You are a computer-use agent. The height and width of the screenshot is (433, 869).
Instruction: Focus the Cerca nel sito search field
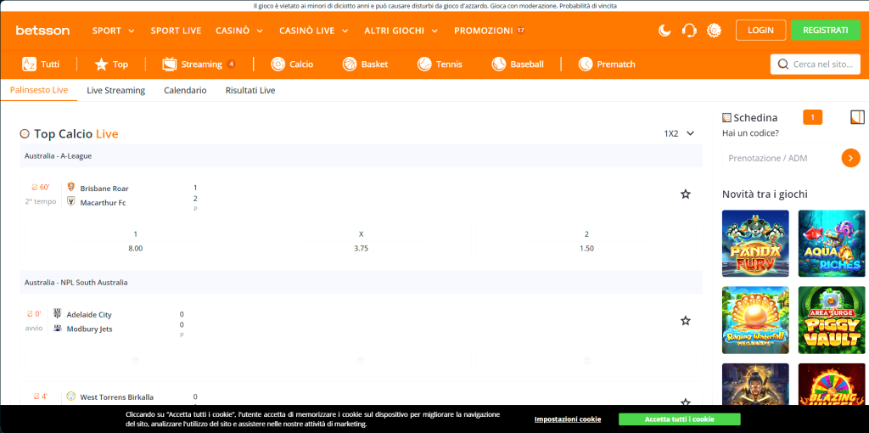(x=816, y=65)
